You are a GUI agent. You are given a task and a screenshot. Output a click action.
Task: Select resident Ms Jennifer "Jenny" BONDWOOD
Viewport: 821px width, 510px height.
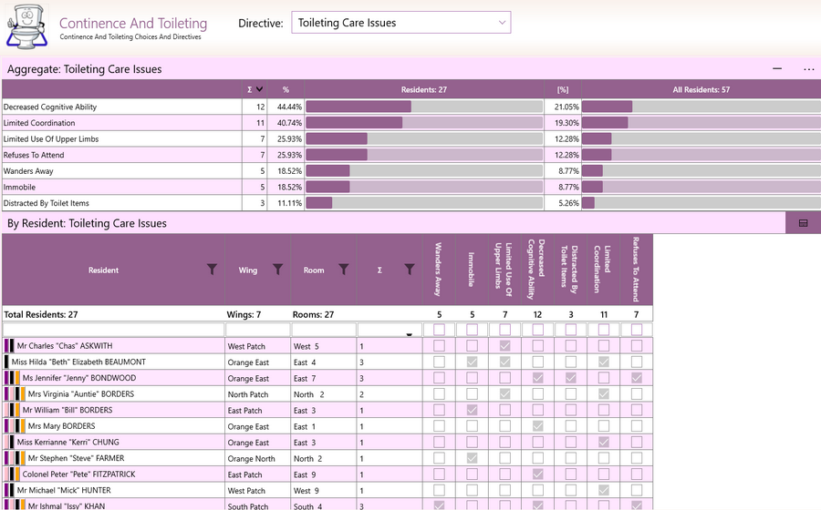coord(79,378)
